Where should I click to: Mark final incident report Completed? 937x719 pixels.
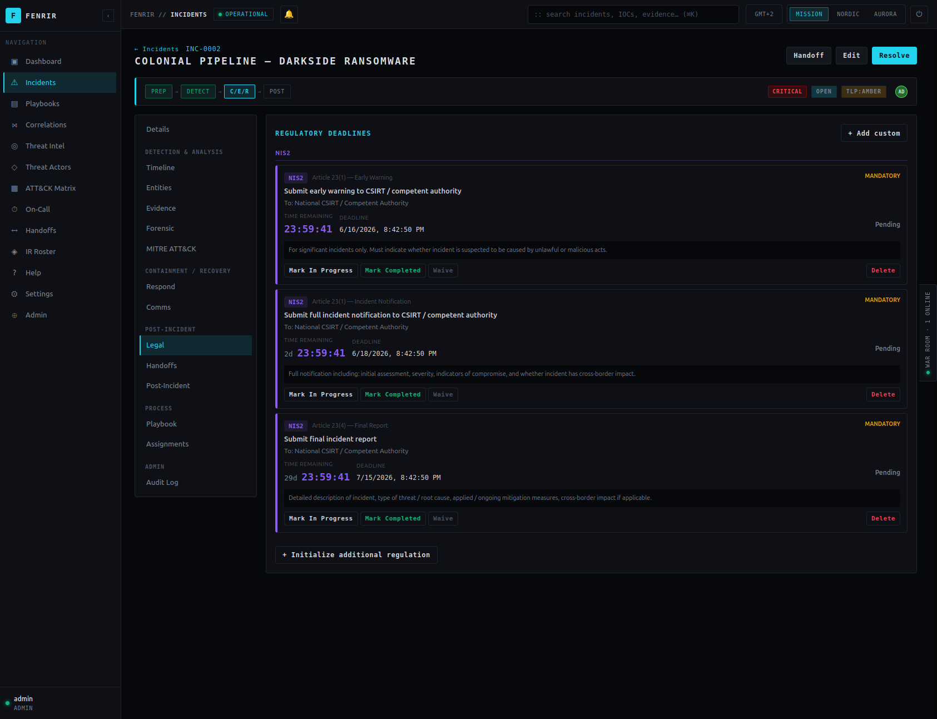(393, 519)
